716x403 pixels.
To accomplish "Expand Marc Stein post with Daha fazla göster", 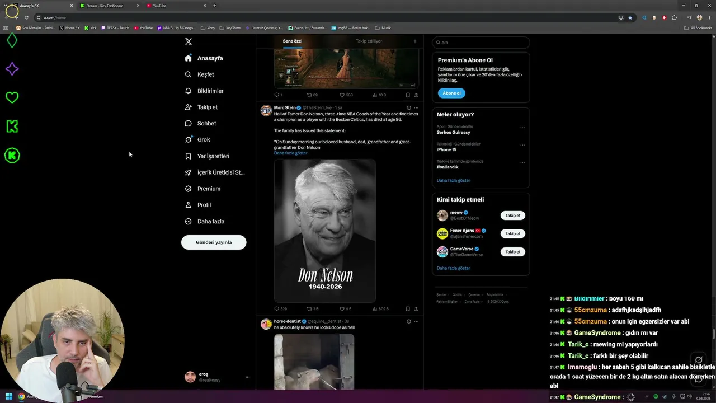I will pyautogui.click(x=290, y=153).
